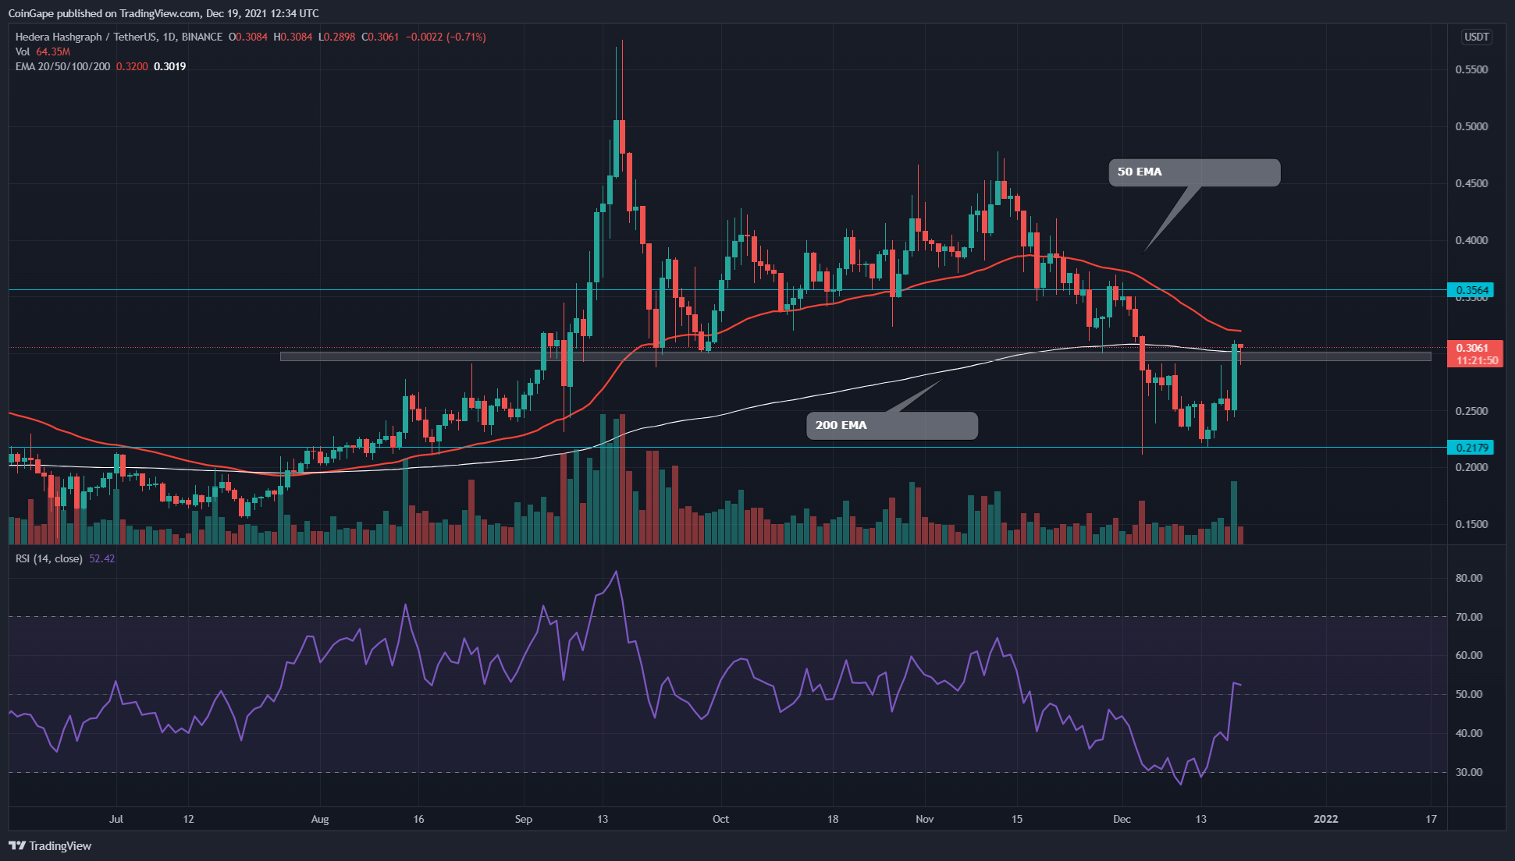Viewport: 1515px width, 861px height.
Task: Click the Aug date label on time axis
Action: [x=320, y=819]
